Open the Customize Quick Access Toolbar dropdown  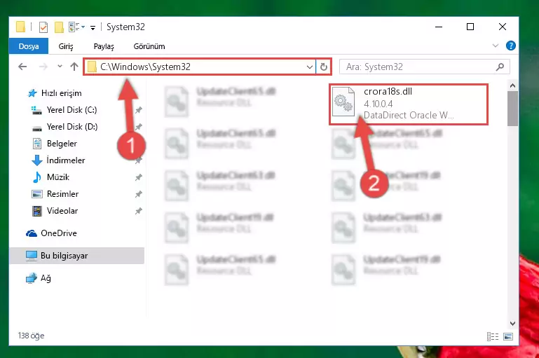pyautogui.click(x=93, y=27)
